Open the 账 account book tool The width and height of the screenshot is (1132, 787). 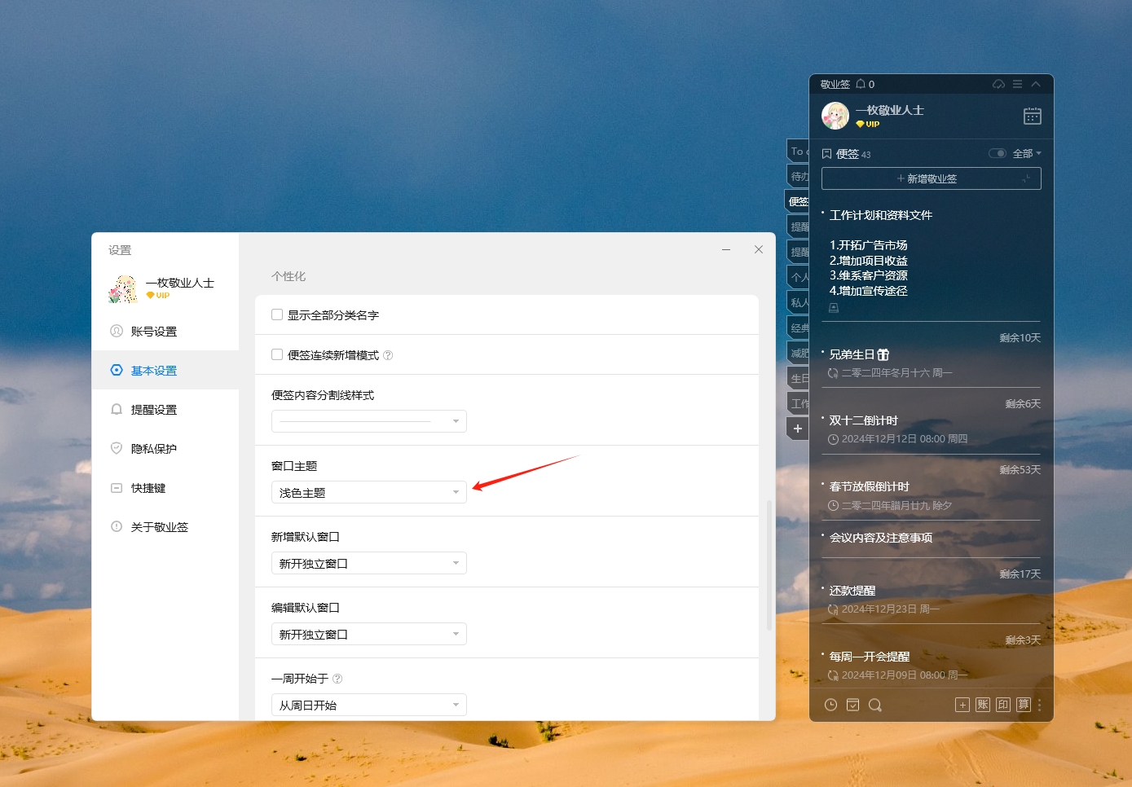(983, 705)
